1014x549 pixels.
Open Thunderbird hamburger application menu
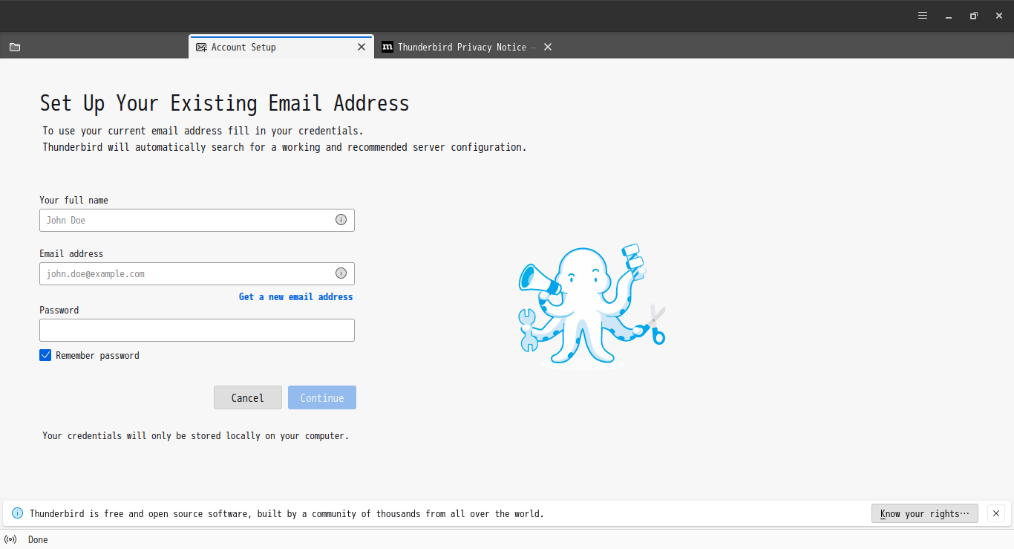click(x=923, y=15)
